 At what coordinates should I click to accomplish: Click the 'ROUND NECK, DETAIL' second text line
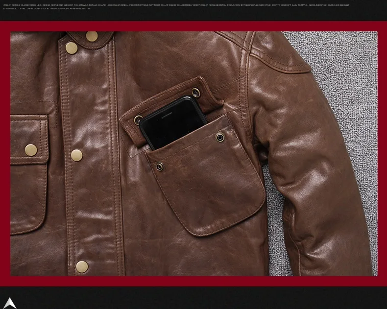point(47,9)
